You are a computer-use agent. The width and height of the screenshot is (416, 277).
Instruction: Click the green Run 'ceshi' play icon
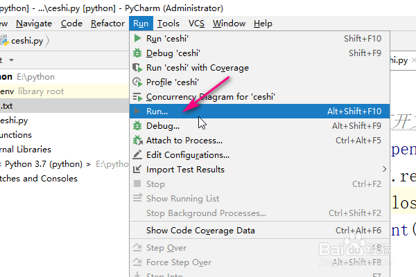137,39
